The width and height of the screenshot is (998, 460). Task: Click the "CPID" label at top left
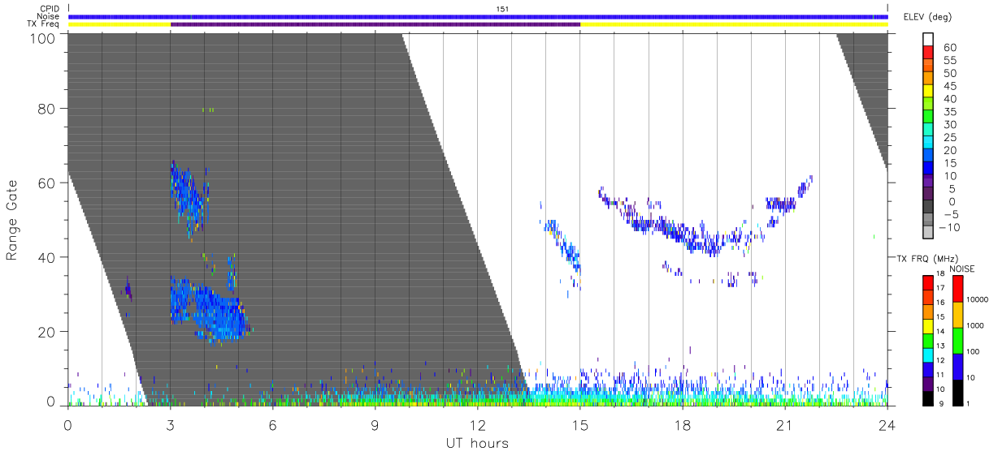point(50,8)
